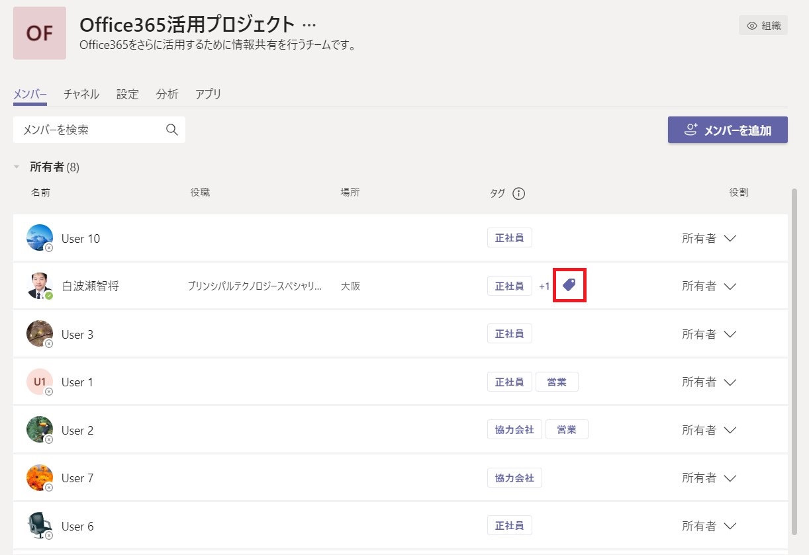Click the name User 10
Image resolution: width=809 pixels, height=555 pixels.
81,239
